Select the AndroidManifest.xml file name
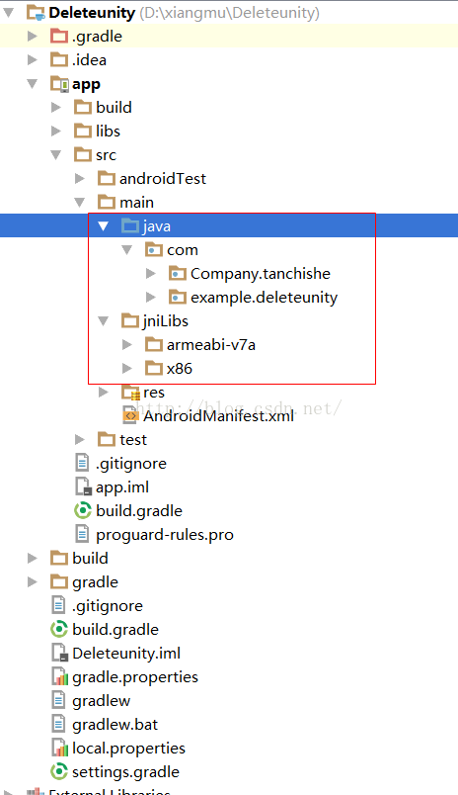Image resolution: width=458 pixels, height=795 pixels. [x=218, y=415]
